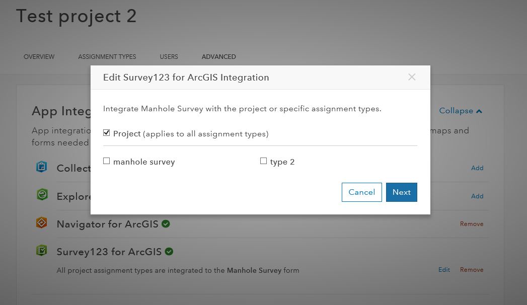
Task: Enable the type 2 checkbox
Action: [264, 161]
